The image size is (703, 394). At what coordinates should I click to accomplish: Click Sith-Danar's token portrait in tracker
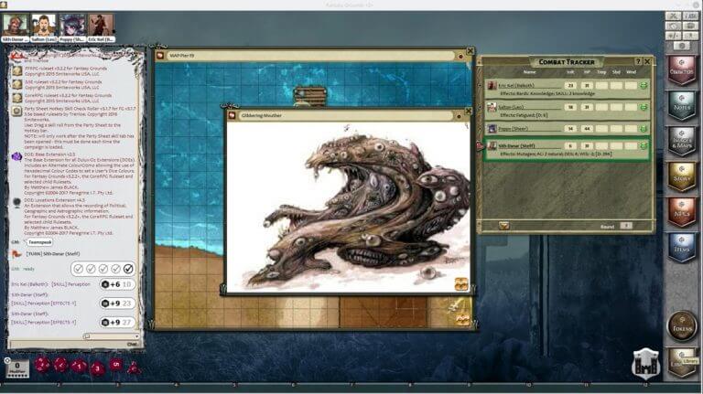pyautogui.click(x=492, y=146)
